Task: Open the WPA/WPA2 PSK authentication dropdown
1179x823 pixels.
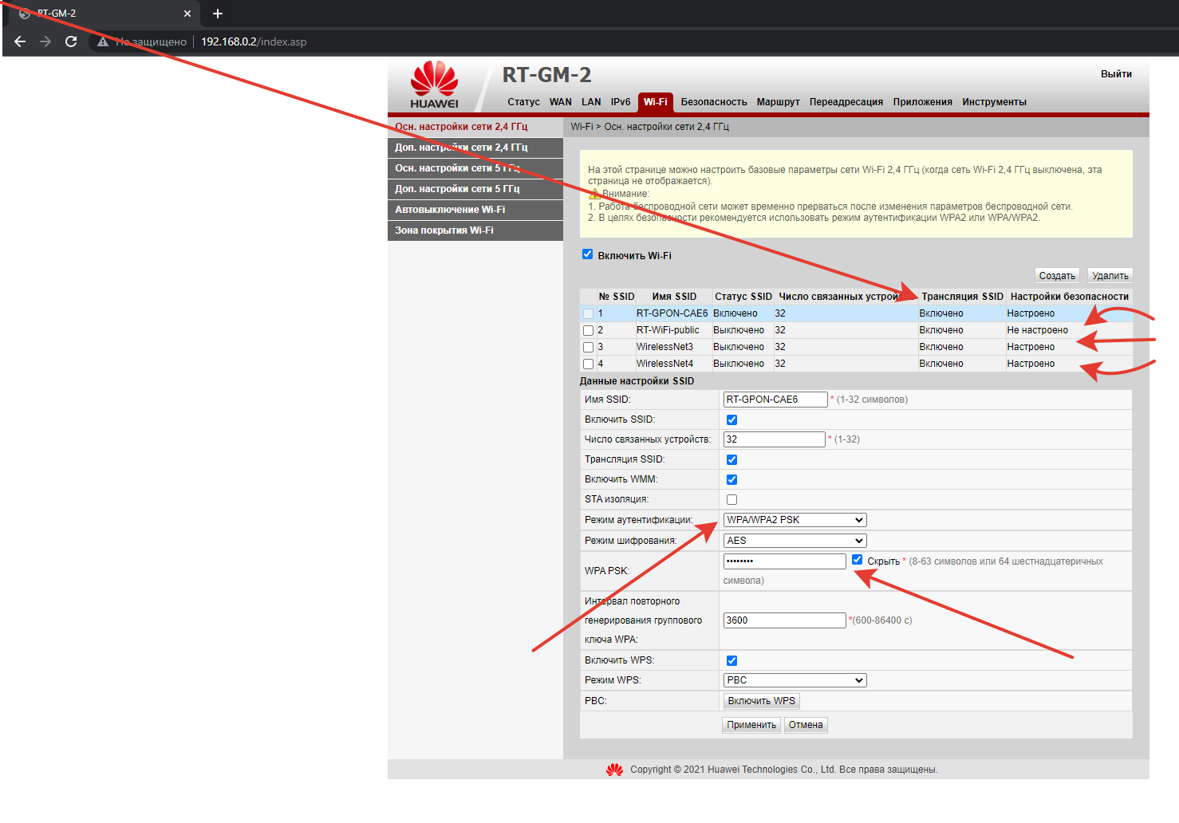Action: [795, 520]
